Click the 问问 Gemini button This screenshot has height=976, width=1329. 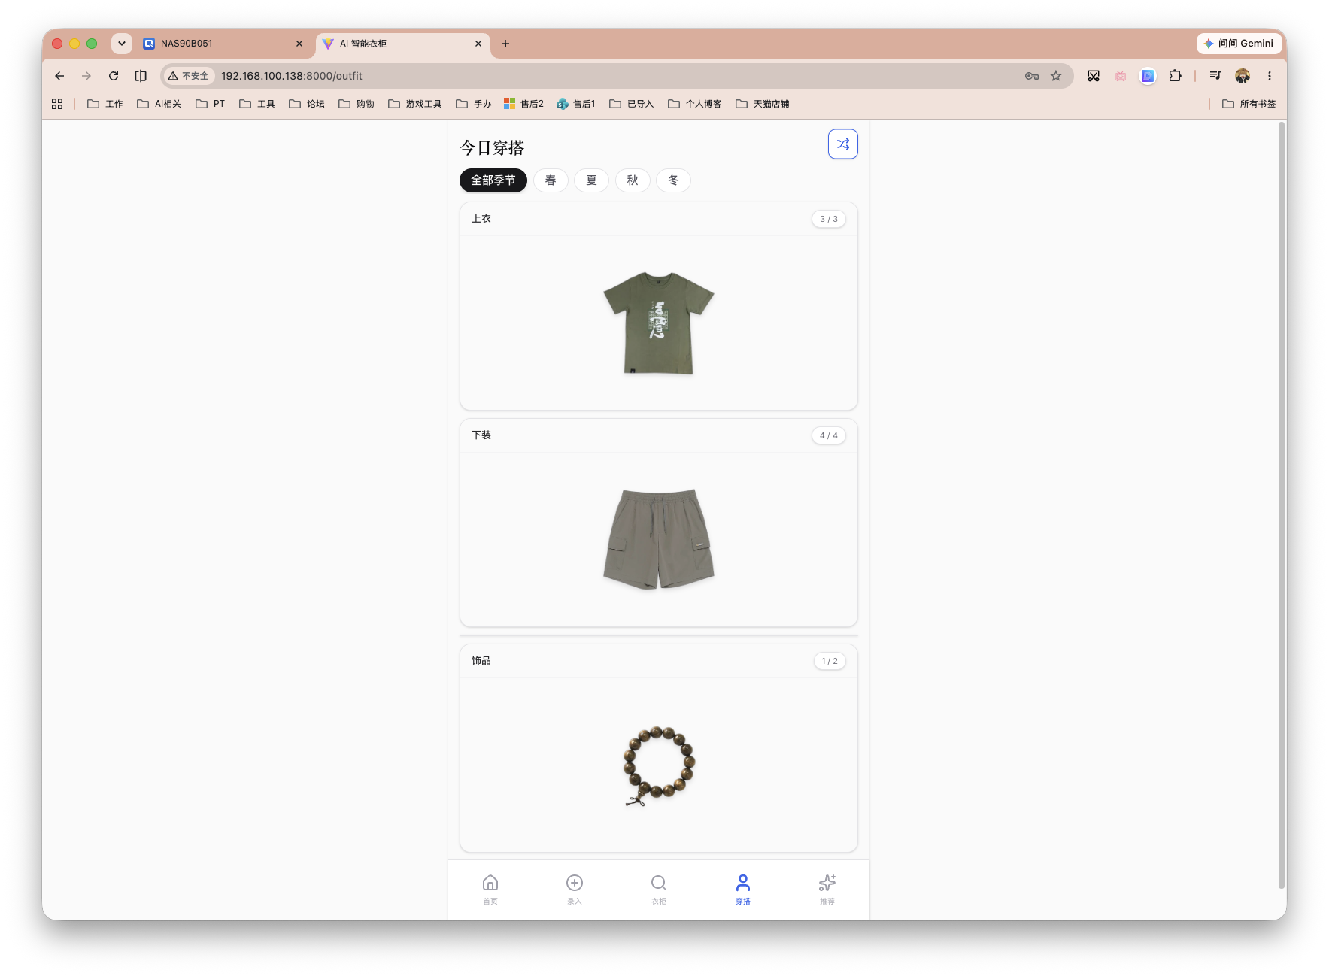[1239, 44]
